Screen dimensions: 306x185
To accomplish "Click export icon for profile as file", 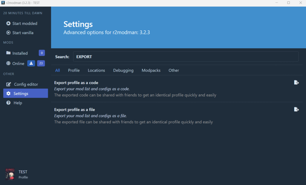I will pyautogui.click(x=296, y=110).
